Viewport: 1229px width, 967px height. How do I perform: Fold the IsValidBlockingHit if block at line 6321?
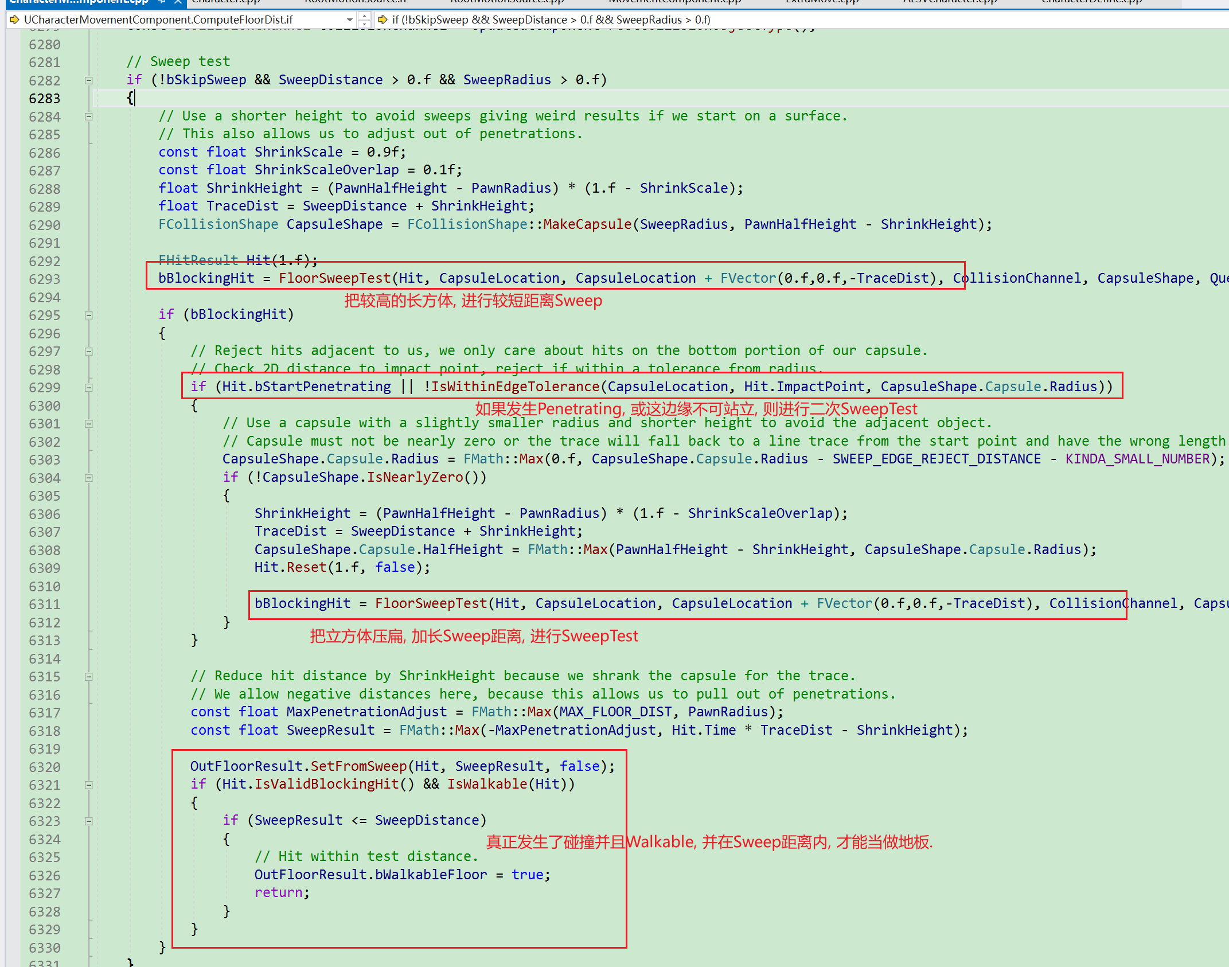point(89,785)
